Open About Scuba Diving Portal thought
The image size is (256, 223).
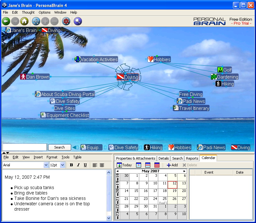pos(65,94)
